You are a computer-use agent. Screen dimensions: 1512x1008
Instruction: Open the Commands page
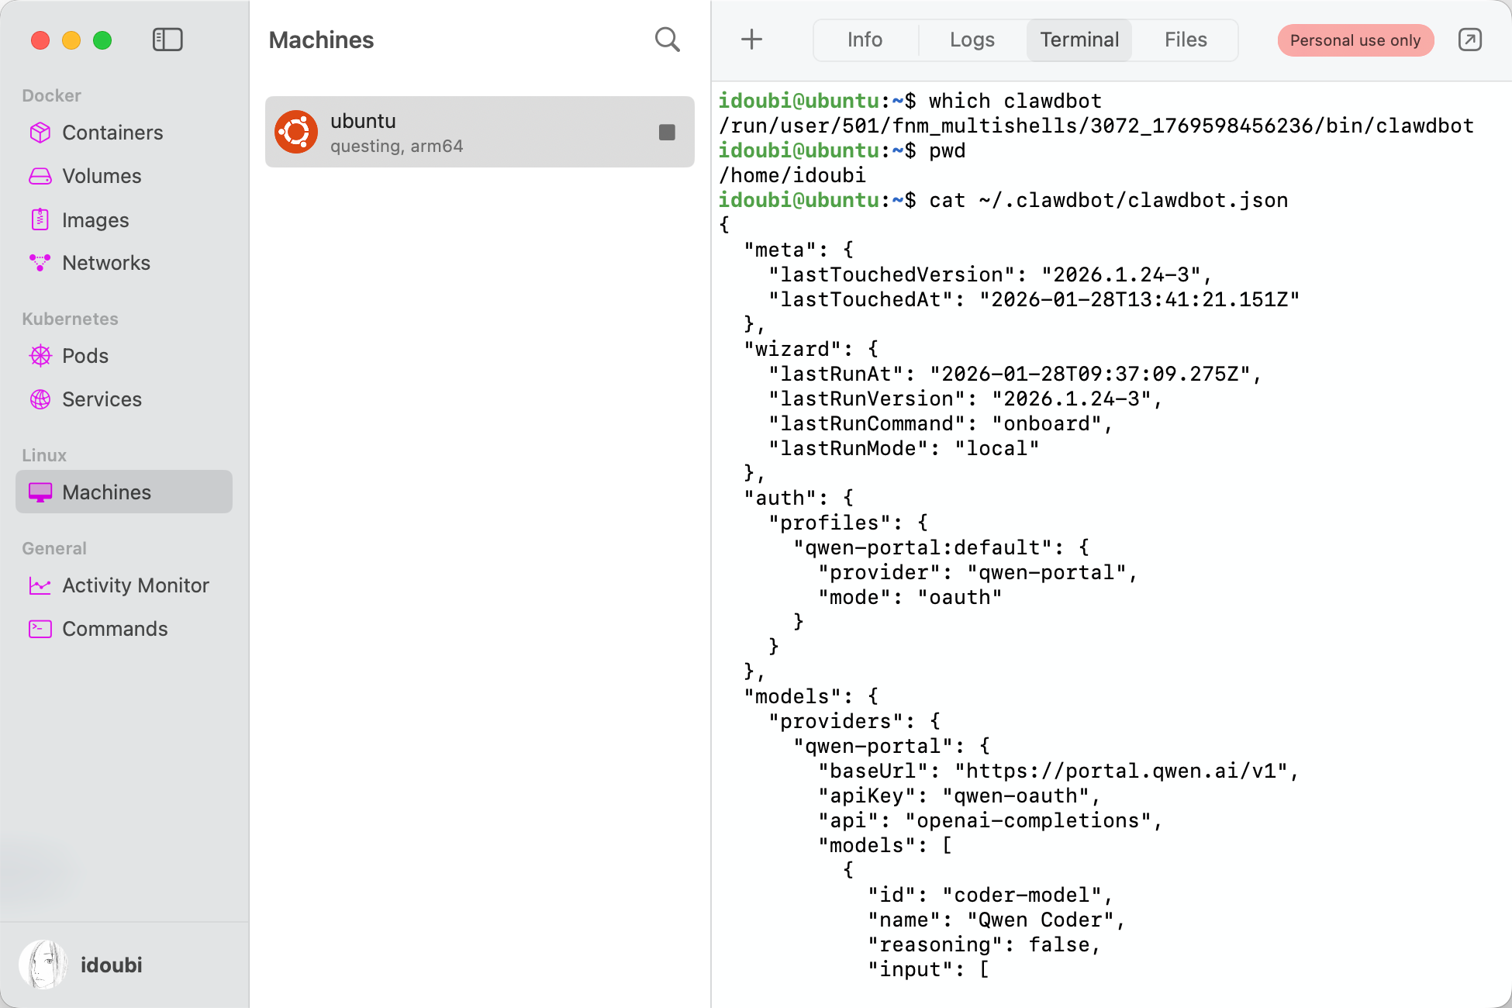(114, 629)
